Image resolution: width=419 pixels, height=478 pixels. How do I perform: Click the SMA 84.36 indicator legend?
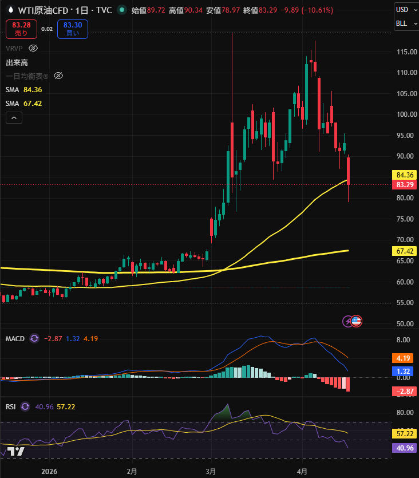pos(24,89)
